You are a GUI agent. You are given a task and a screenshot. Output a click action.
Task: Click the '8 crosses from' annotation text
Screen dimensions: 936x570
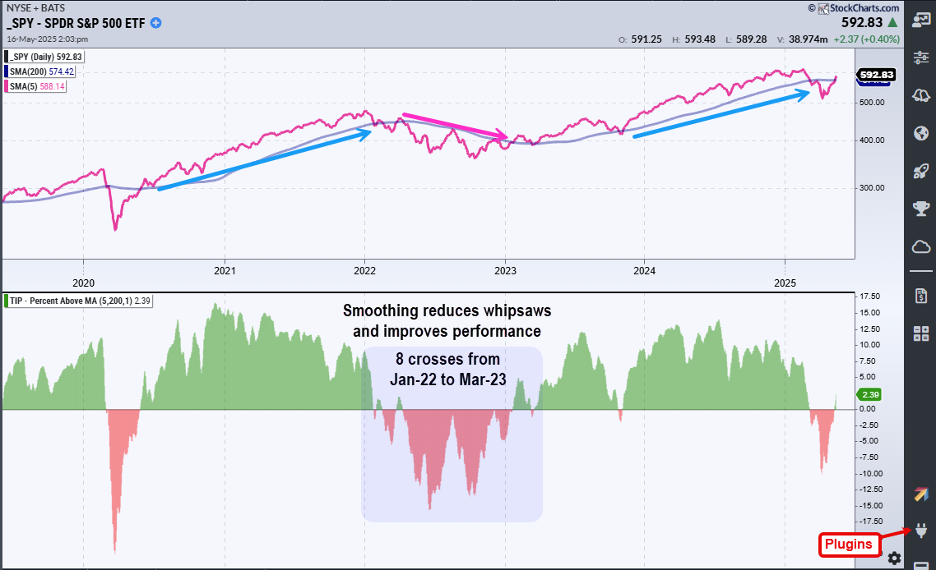click(x=447, y=359)
